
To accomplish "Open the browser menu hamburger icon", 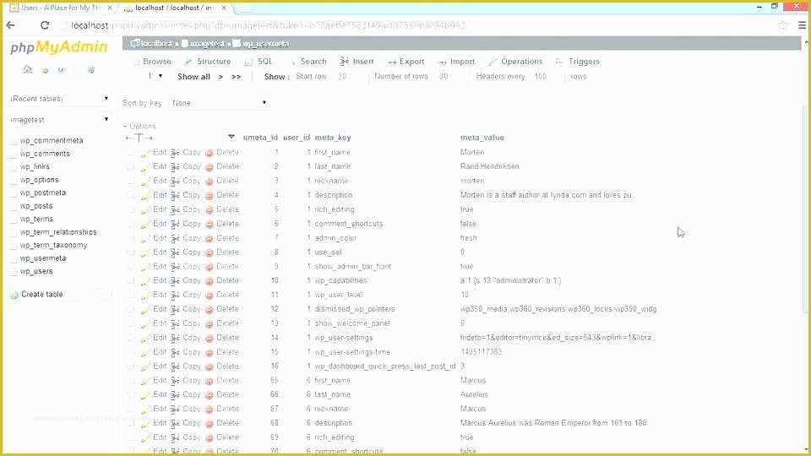I will (802, 24).
